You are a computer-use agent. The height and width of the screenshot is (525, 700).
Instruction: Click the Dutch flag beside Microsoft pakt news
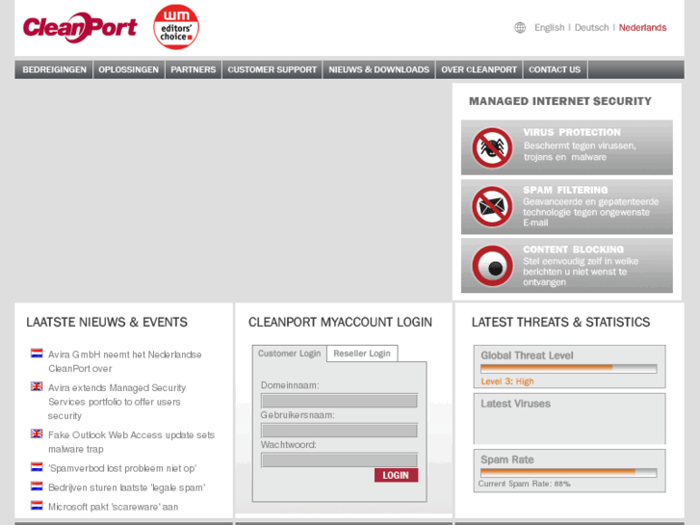coord(37,506)
